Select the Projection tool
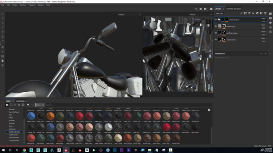This screenshot has height=153, width=273. click(3, 23)
